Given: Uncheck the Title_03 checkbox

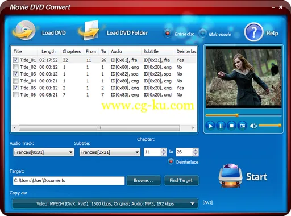Looking at the screenshot, I should (x=16, y=74).
